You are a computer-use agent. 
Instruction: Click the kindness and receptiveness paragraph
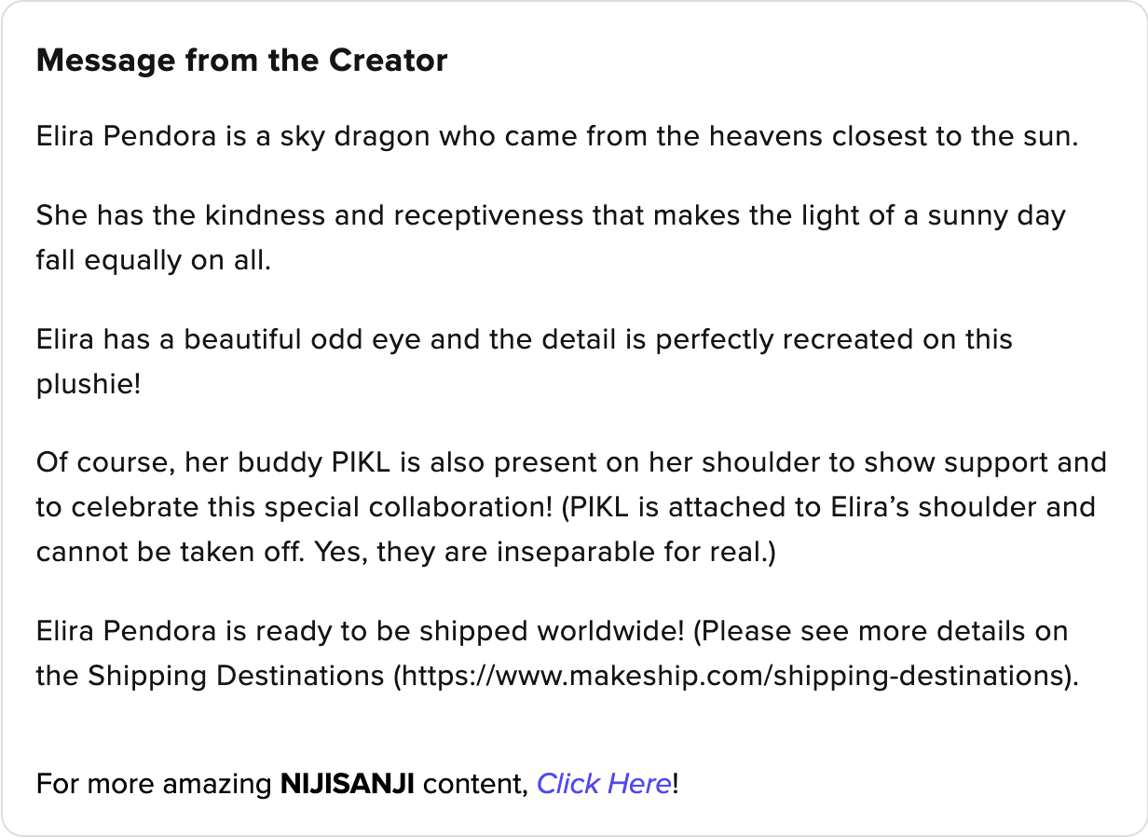(550, 216)
